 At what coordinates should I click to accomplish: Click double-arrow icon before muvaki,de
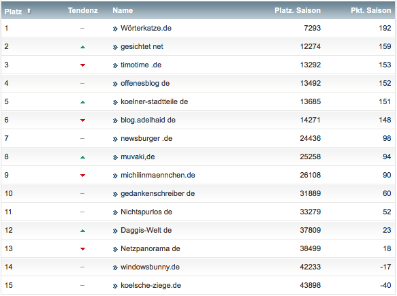point(115,158)
